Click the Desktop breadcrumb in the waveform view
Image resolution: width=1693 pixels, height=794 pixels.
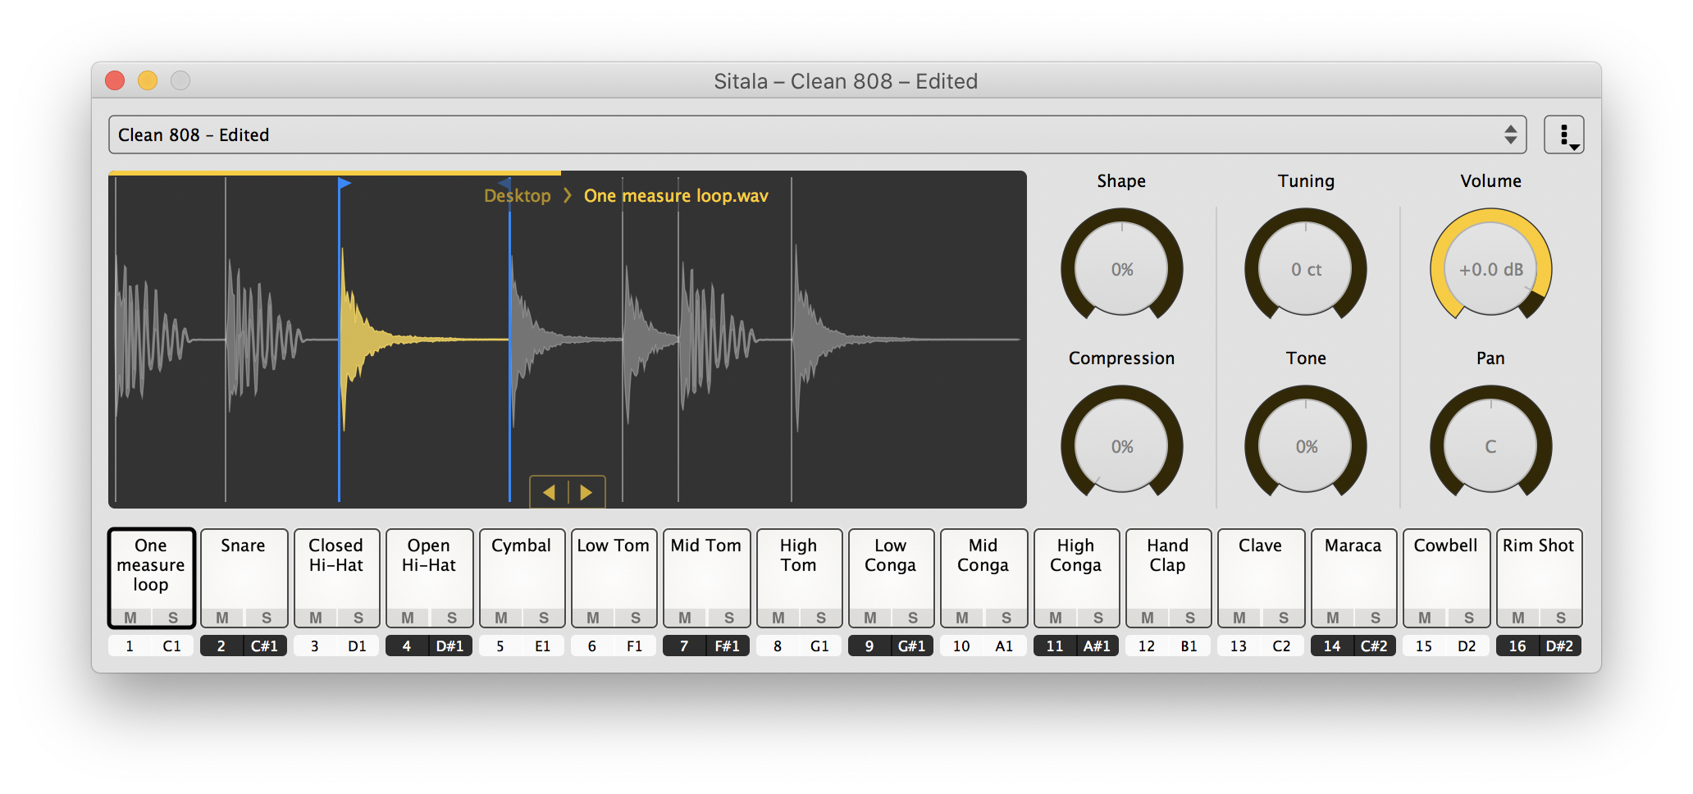517,195
